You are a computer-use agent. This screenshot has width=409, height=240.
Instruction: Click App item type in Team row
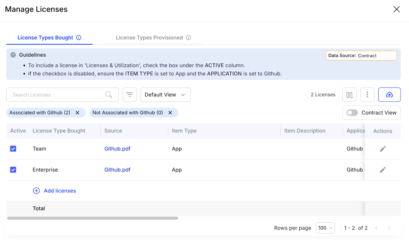click(x=177, y=149)
